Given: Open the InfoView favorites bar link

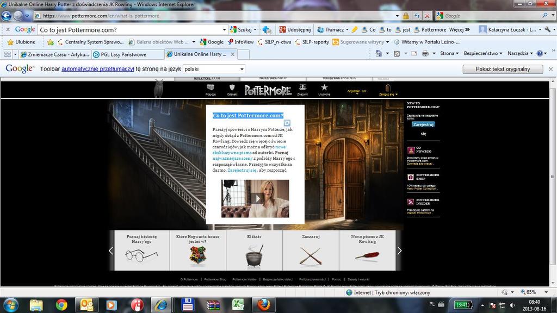Looking at the screenshot, I should click(240, 42).
